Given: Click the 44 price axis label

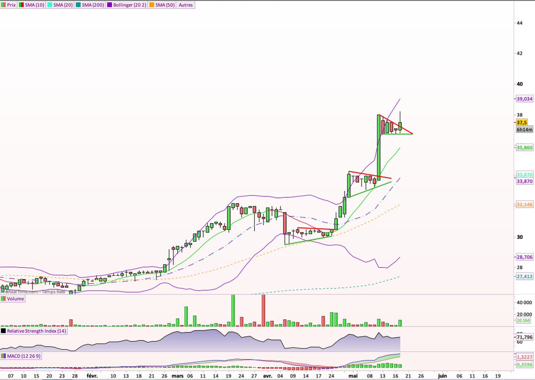Looking at the screenshot, I should pyautogui.click(x=519, y=23).
